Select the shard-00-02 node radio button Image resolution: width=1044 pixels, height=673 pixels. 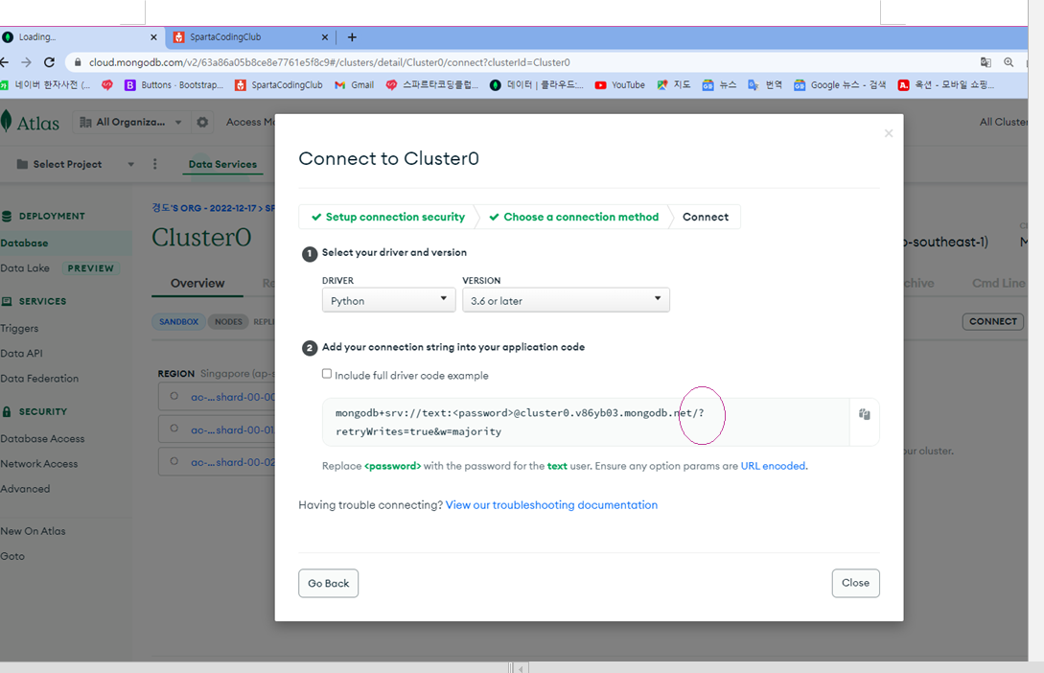point(174,461)
